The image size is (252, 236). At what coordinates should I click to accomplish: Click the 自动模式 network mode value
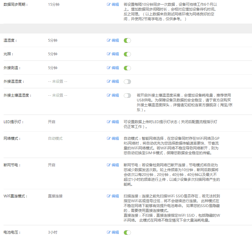pyautogui.click(x=55, y=139)
